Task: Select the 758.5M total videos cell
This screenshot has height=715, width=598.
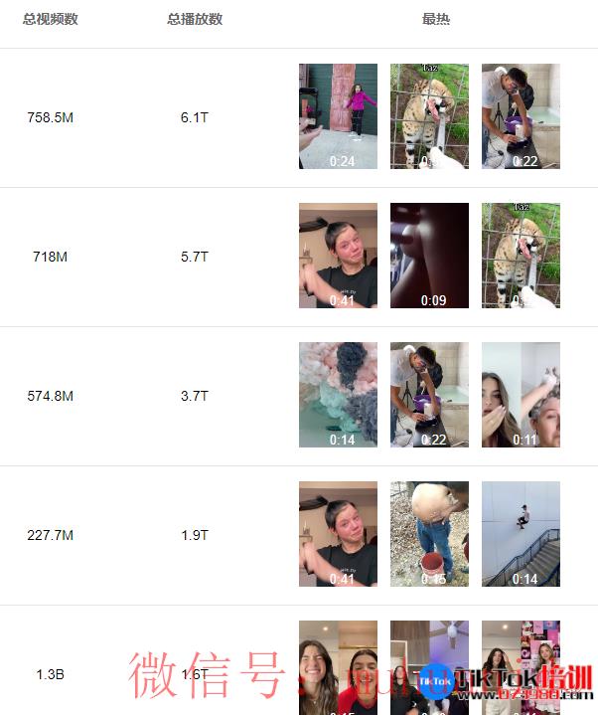Action: [x=50, y=117]
